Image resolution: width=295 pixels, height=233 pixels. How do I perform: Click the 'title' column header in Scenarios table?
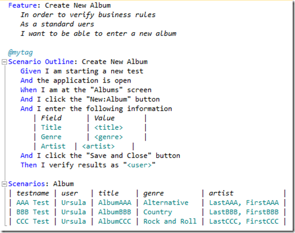(x=108, y=193)
